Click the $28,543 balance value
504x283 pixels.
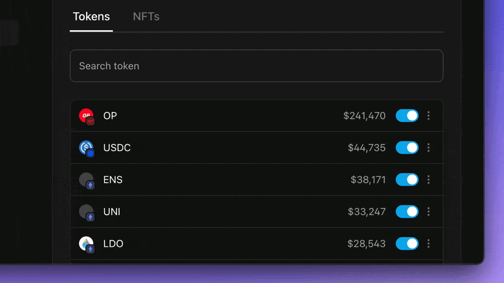tap(367, 244)
